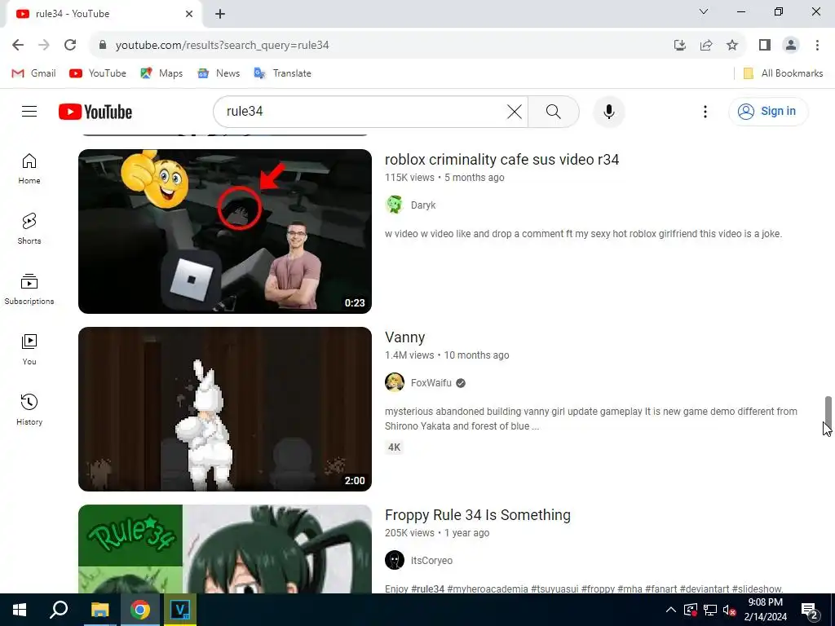Start voice search with the microphone
This screenshot has height=626, width=835.
[x=609, y=111]
